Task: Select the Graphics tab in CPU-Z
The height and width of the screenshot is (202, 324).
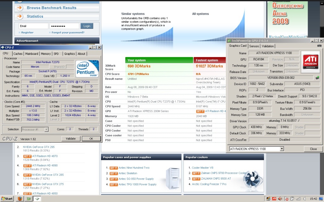Action: (69, 54)
